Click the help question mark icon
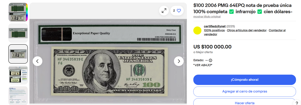Image resolution: width=301 pixels, height=105 pixels. click(x=297, y=103)
